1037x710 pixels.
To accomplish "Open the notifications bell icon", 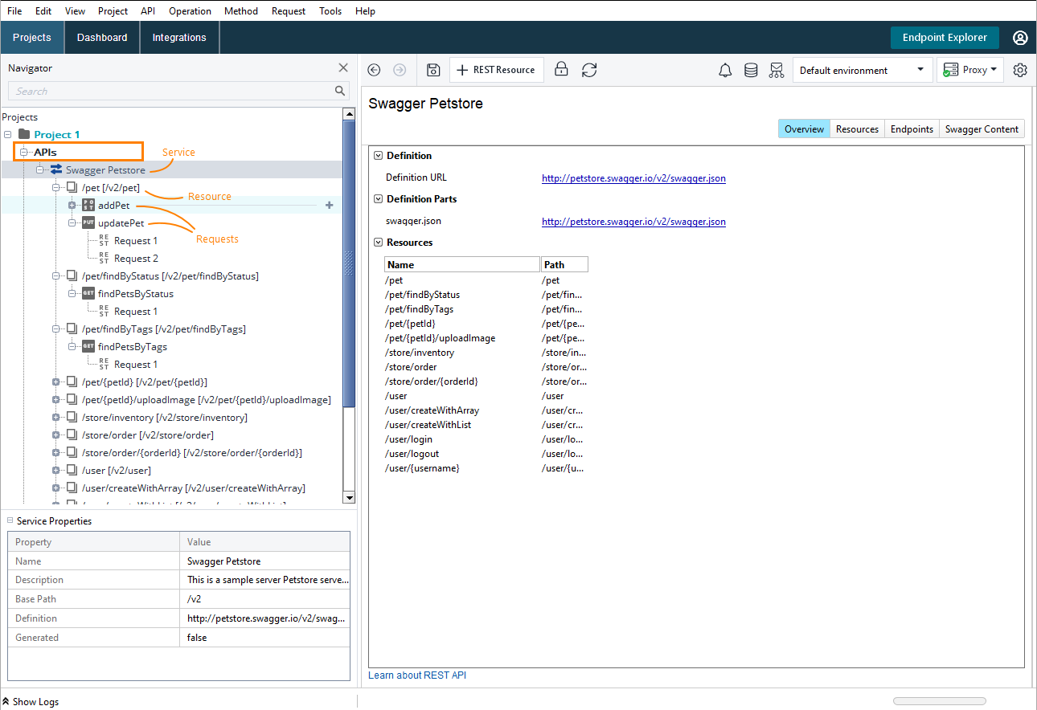I will point(725,70).
